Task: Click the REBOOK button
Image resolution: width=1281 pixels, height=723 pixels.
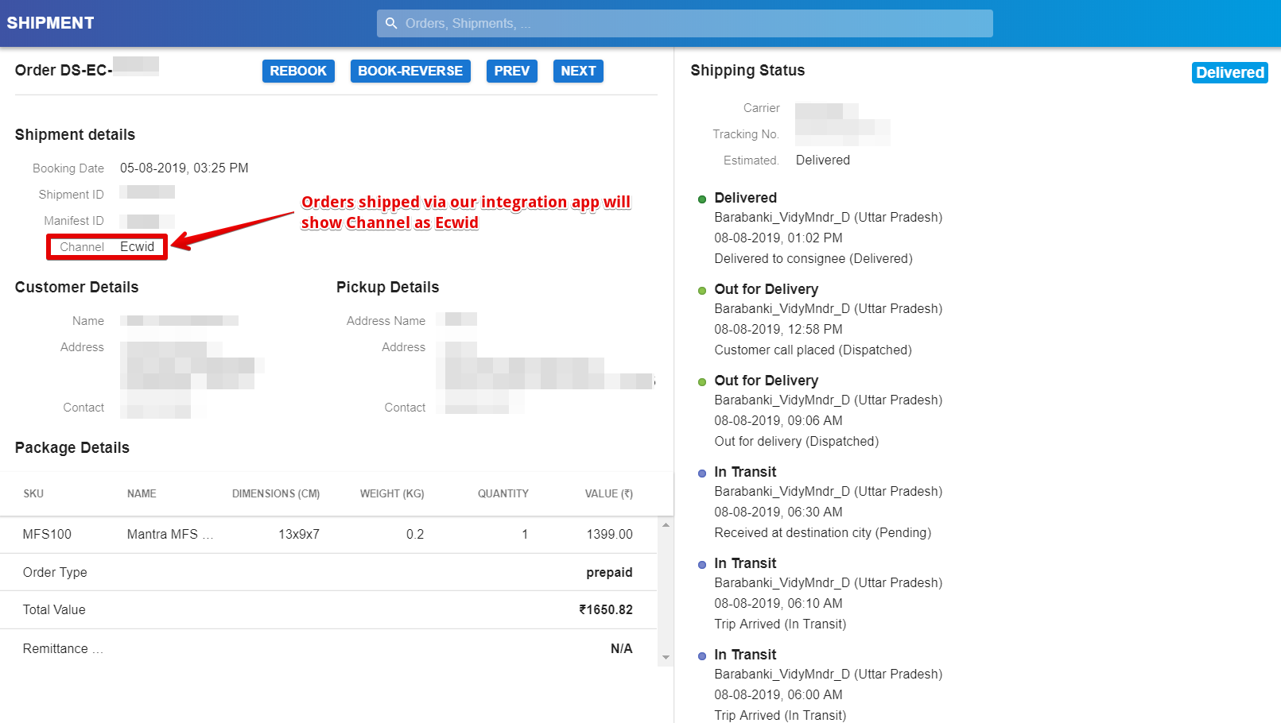Action: [x=298, y=72]
